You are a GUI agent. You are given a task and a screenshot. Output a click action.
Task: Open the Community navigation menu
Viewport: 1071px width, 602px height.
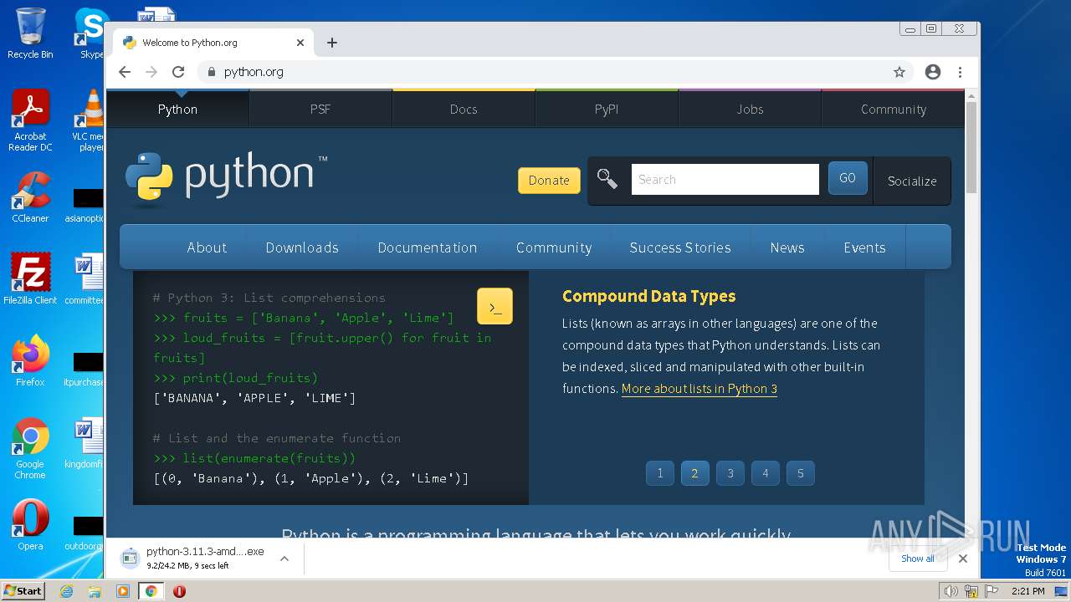[554, 247]
